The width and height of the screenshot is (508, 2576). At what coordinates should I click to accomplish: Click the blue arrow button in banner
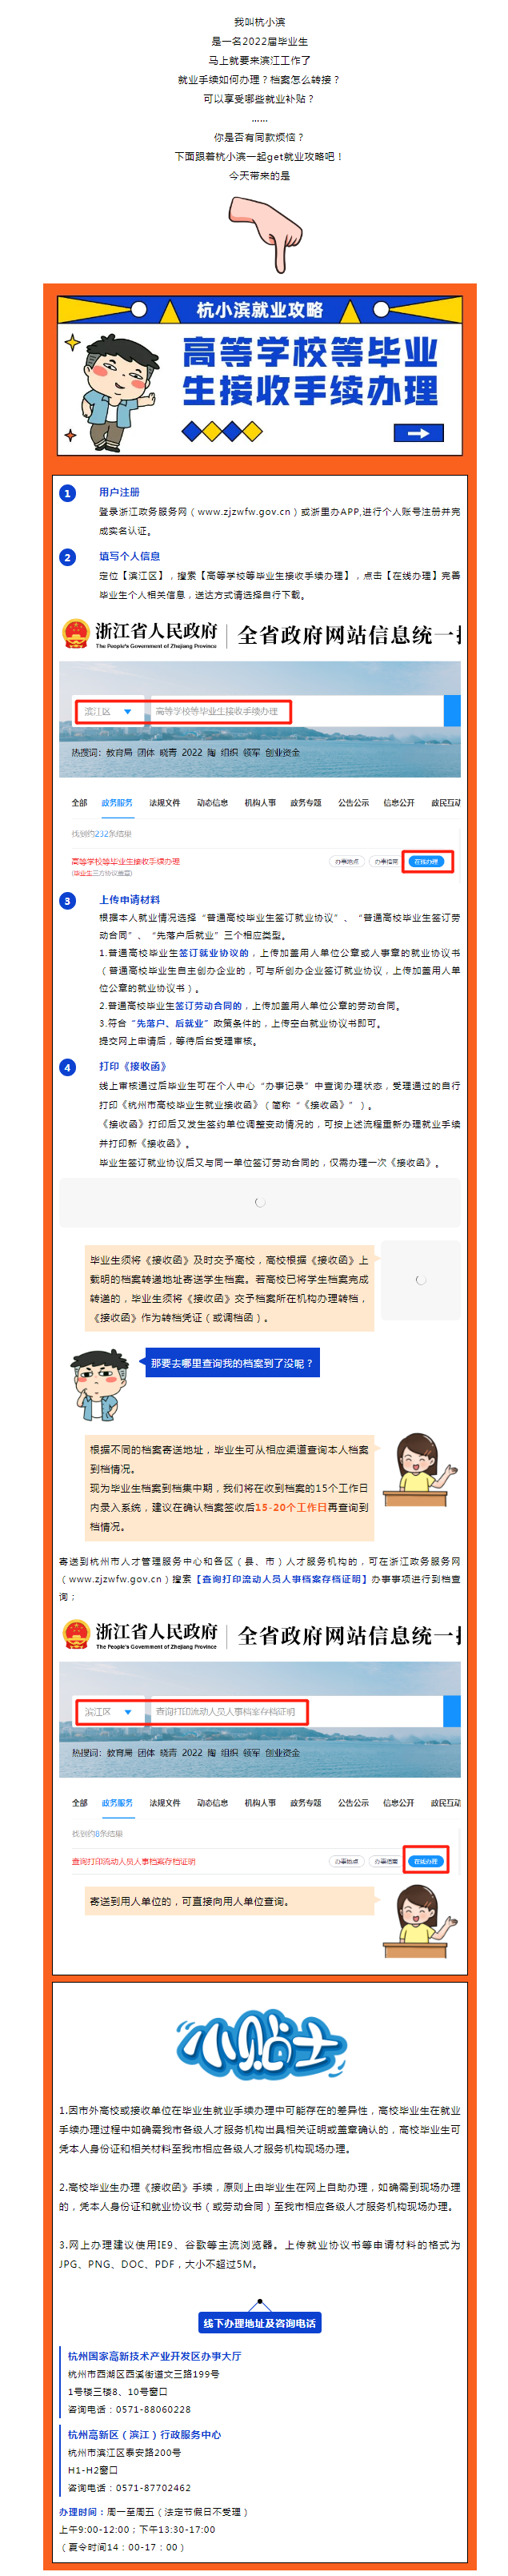click(419, 433)
